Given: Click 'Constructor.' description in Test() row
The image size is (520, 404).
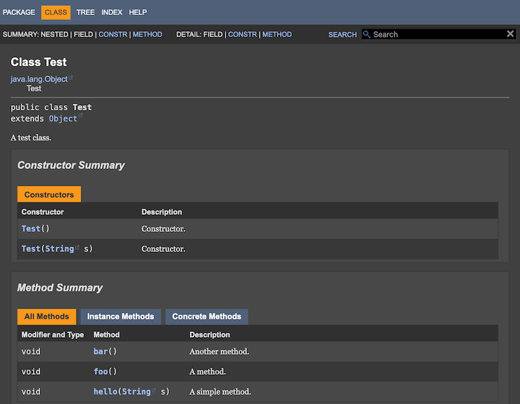Looking at the screenshot, I should pyautogui.click(x=164, y=229).
